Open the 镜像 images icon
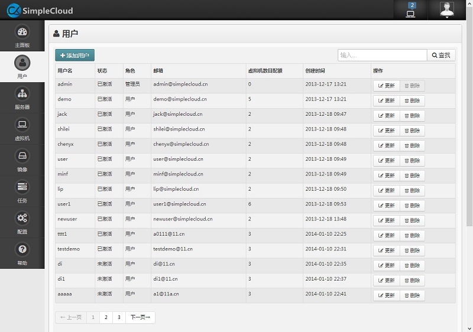 (x=22, y=157)
